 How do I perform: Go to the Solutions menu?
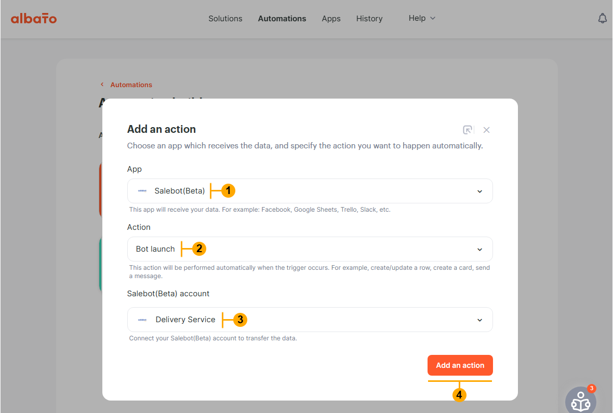pos(225,18)
